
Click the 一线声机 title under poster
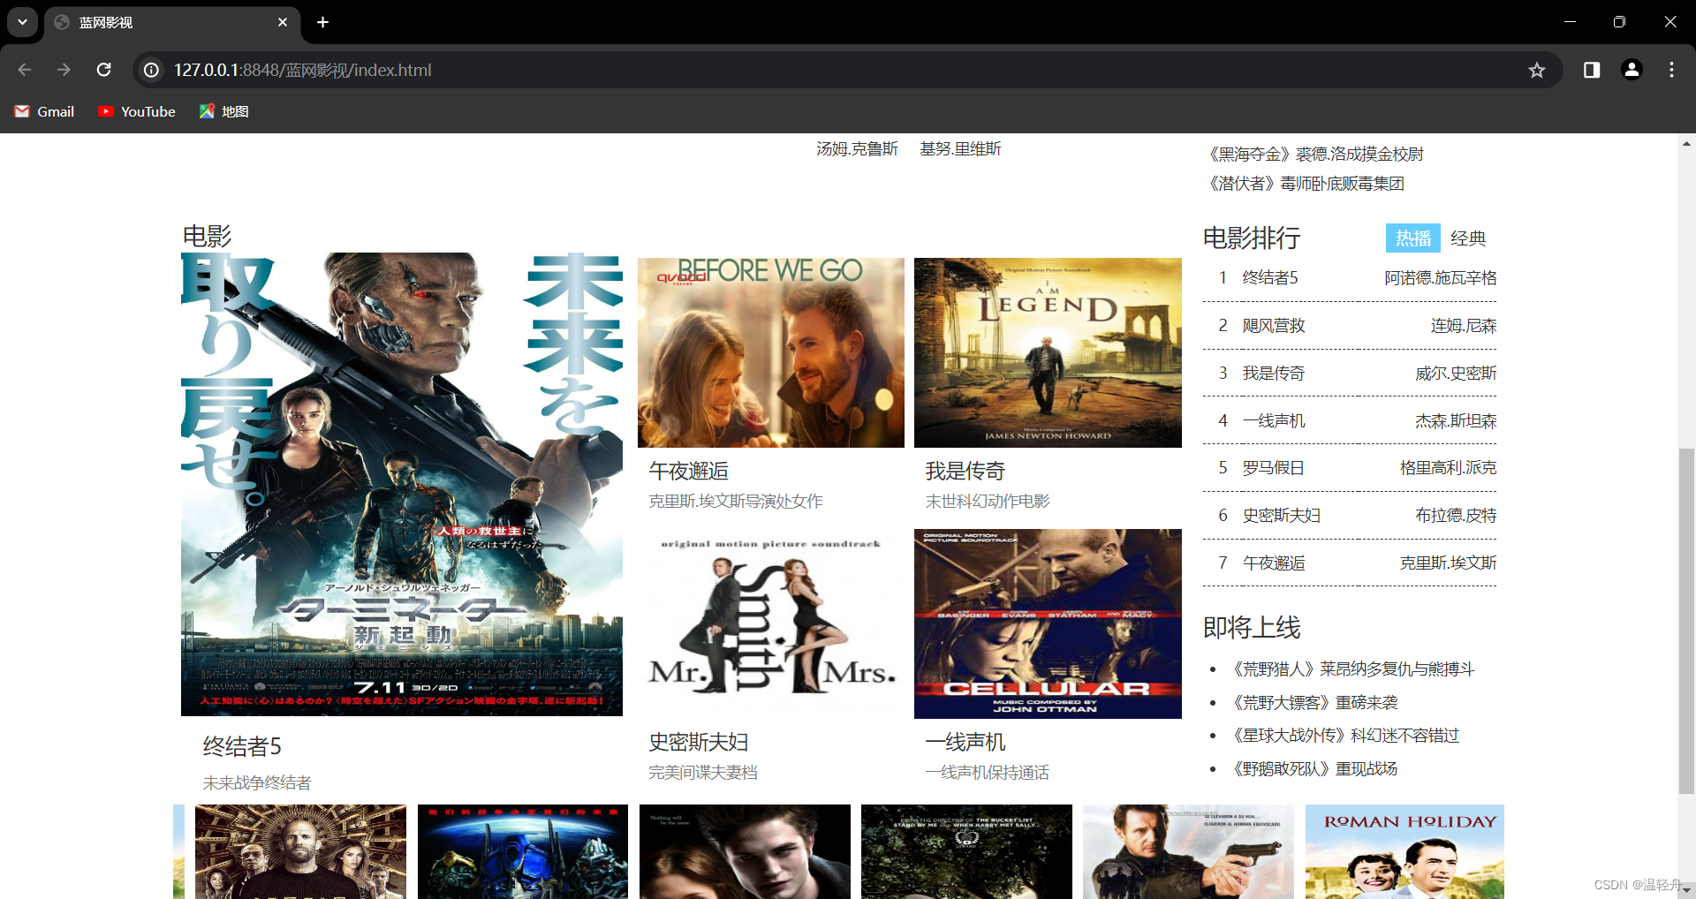965,742
